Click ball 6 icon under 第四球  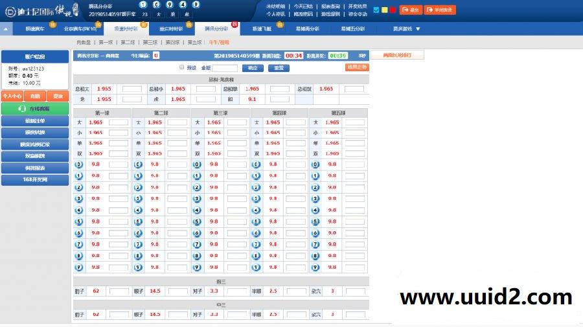coord(256,233)
